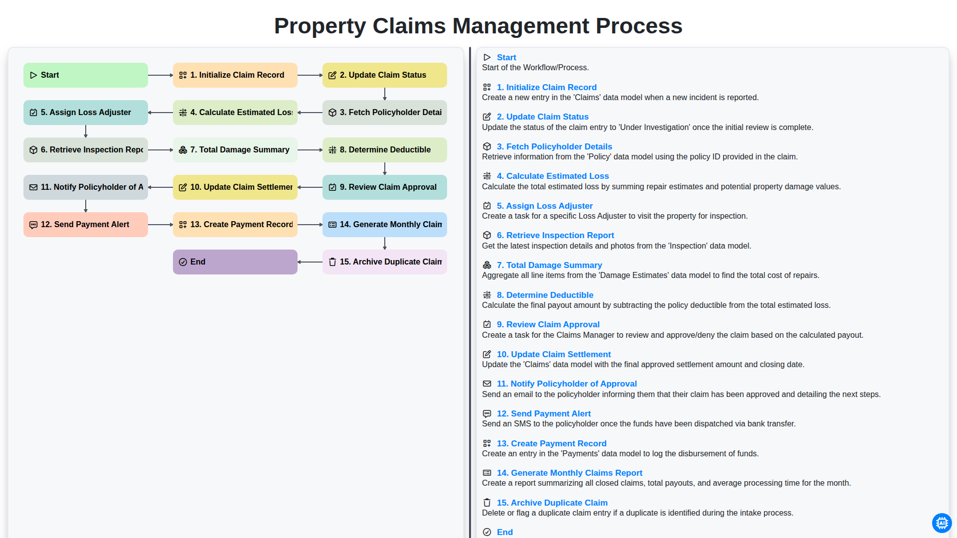Click the stacked cubes icon beside 7. Total Damage Summary list entry
The width and height of the screenshot is (957, 538).
coord(487,265)
